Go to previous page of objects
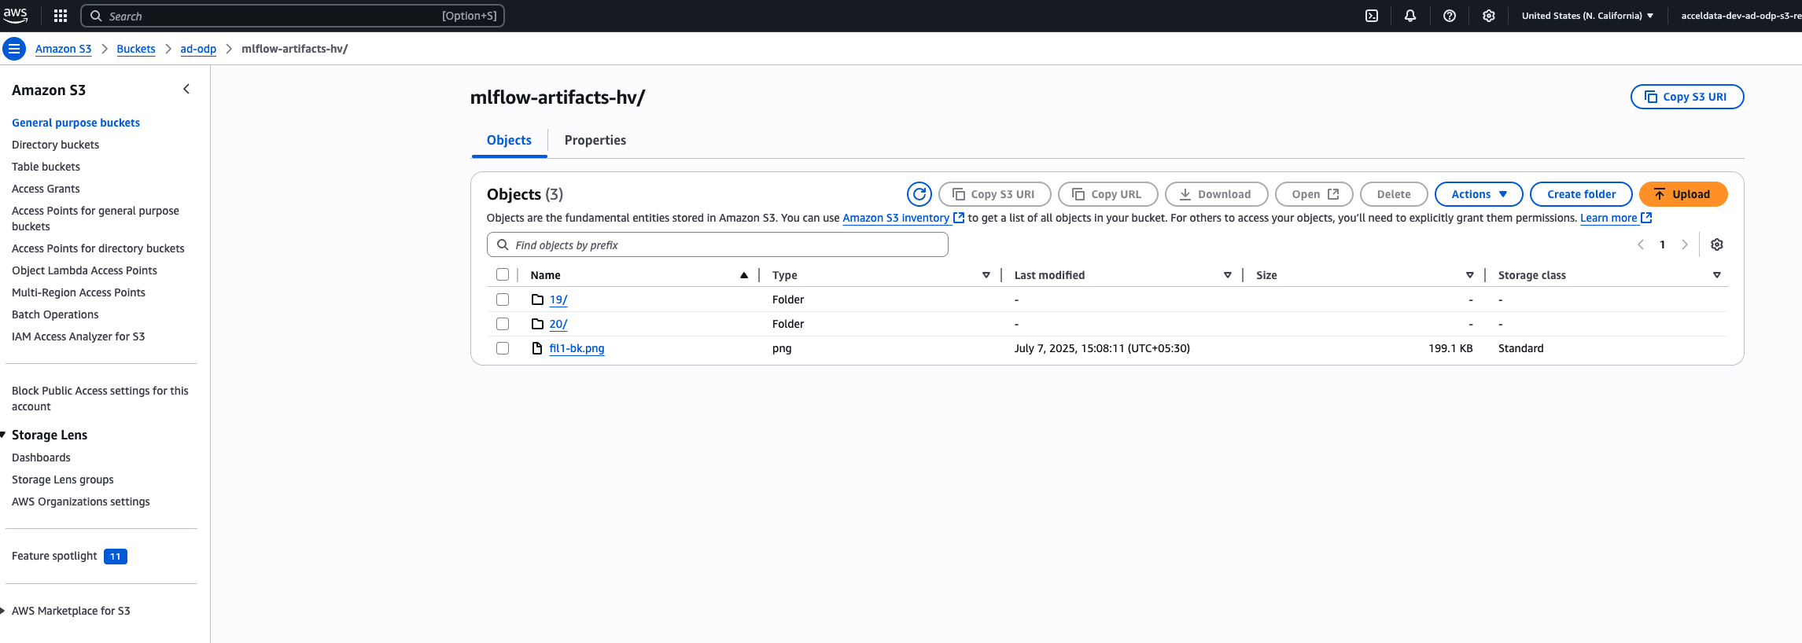The image size is (1802, 643). pos(1641,244)
